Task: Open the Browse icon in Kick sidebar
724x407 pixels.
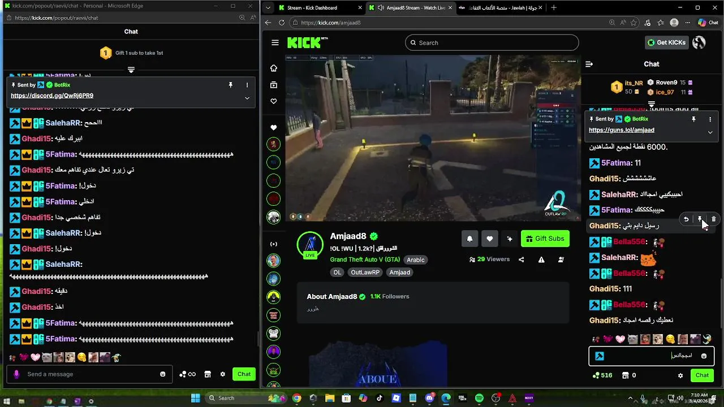Action: pyautogui.click(x=274, y=85)
